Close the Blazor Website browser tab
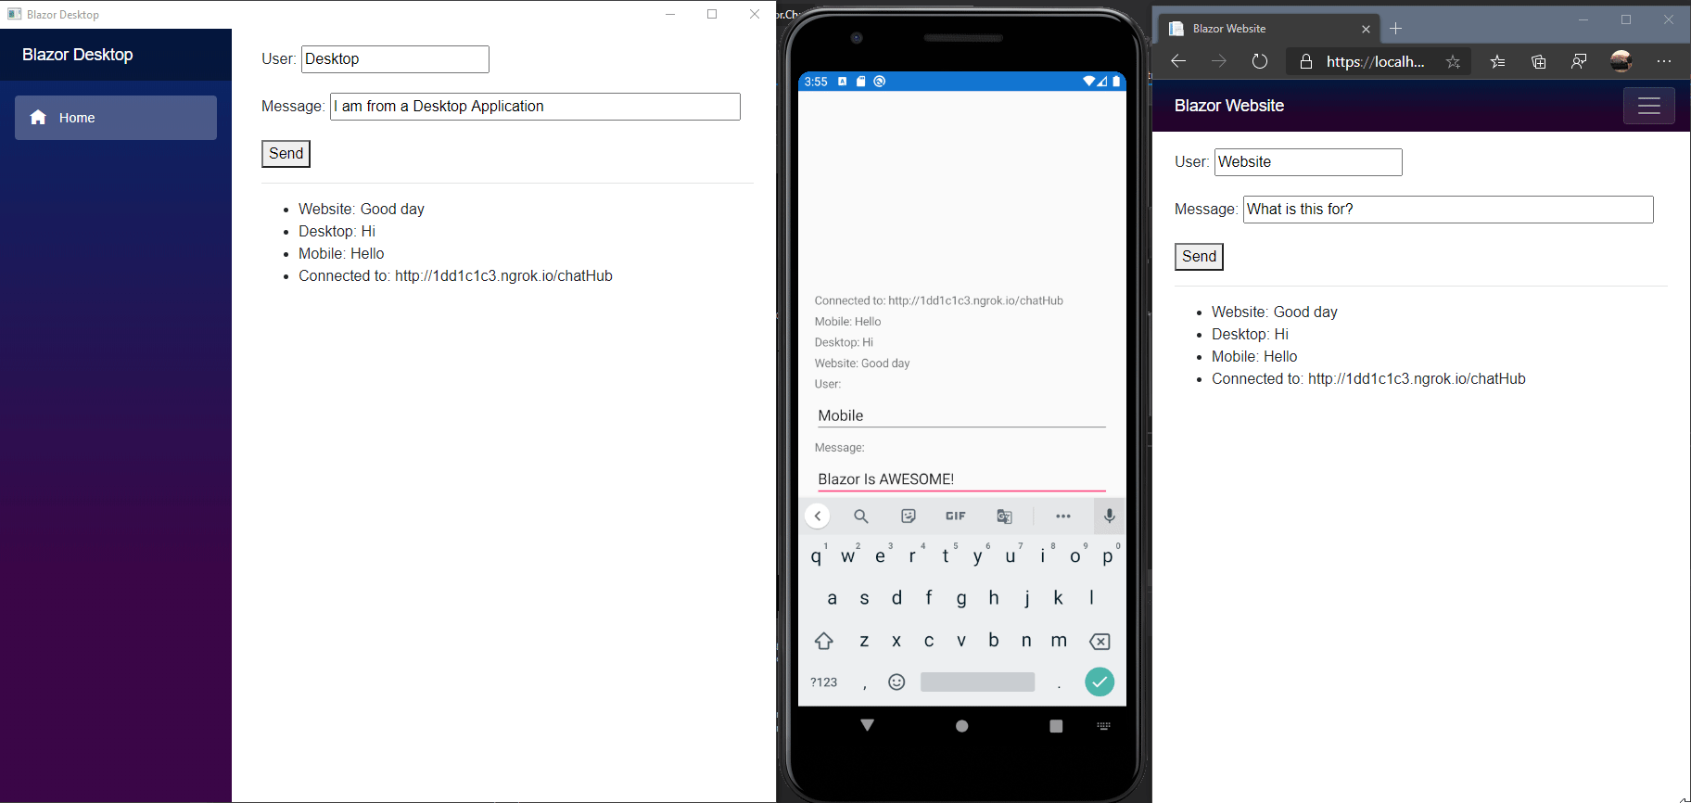Viewport: 1691px width, 803px height. point(1366,29)
